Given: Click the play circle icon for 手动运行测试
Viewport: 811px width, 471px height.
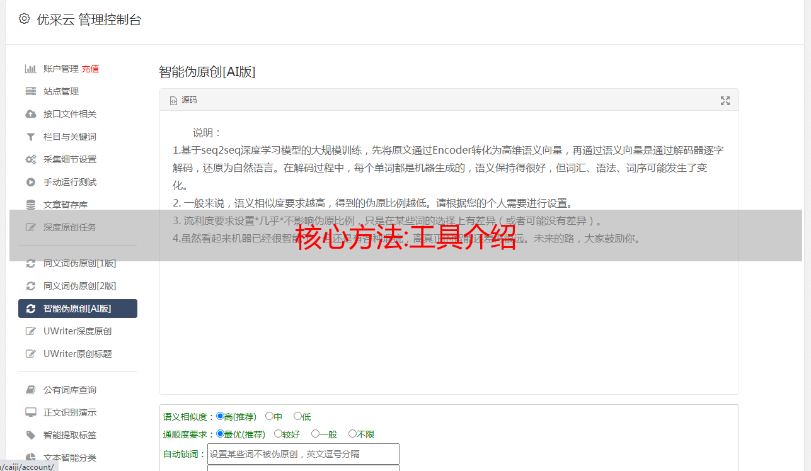Looking at the screenshot, I should [30, 182].
